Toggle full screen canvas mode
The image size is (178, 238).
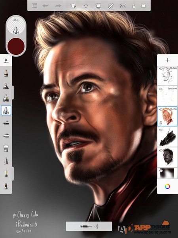pyautogui.click(x=143, y=6)
